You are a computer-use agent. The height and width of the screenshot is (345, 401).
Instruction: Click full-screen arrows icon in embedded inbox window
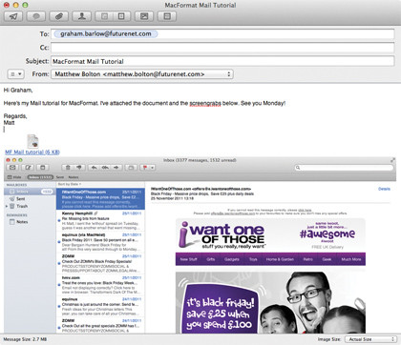(392, 160)
